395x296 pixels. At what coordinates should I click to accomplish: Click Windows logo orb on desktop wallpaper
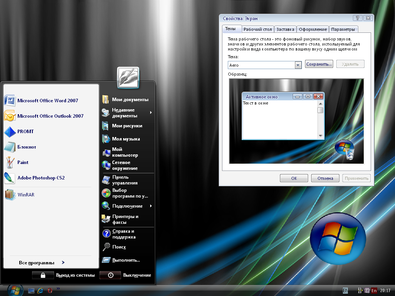[337, 238]
